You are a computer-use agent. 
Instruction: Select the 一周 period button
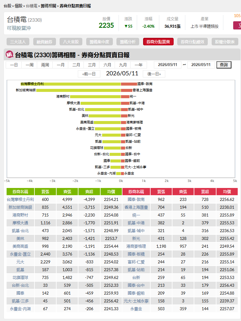point(29,65)
